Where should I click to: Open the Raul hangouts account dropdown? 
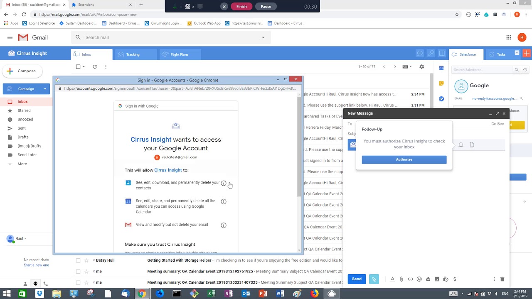[x=25, y=239]
